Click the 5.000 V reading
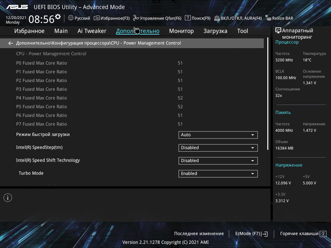331x248 pixels. click(309, 183)
